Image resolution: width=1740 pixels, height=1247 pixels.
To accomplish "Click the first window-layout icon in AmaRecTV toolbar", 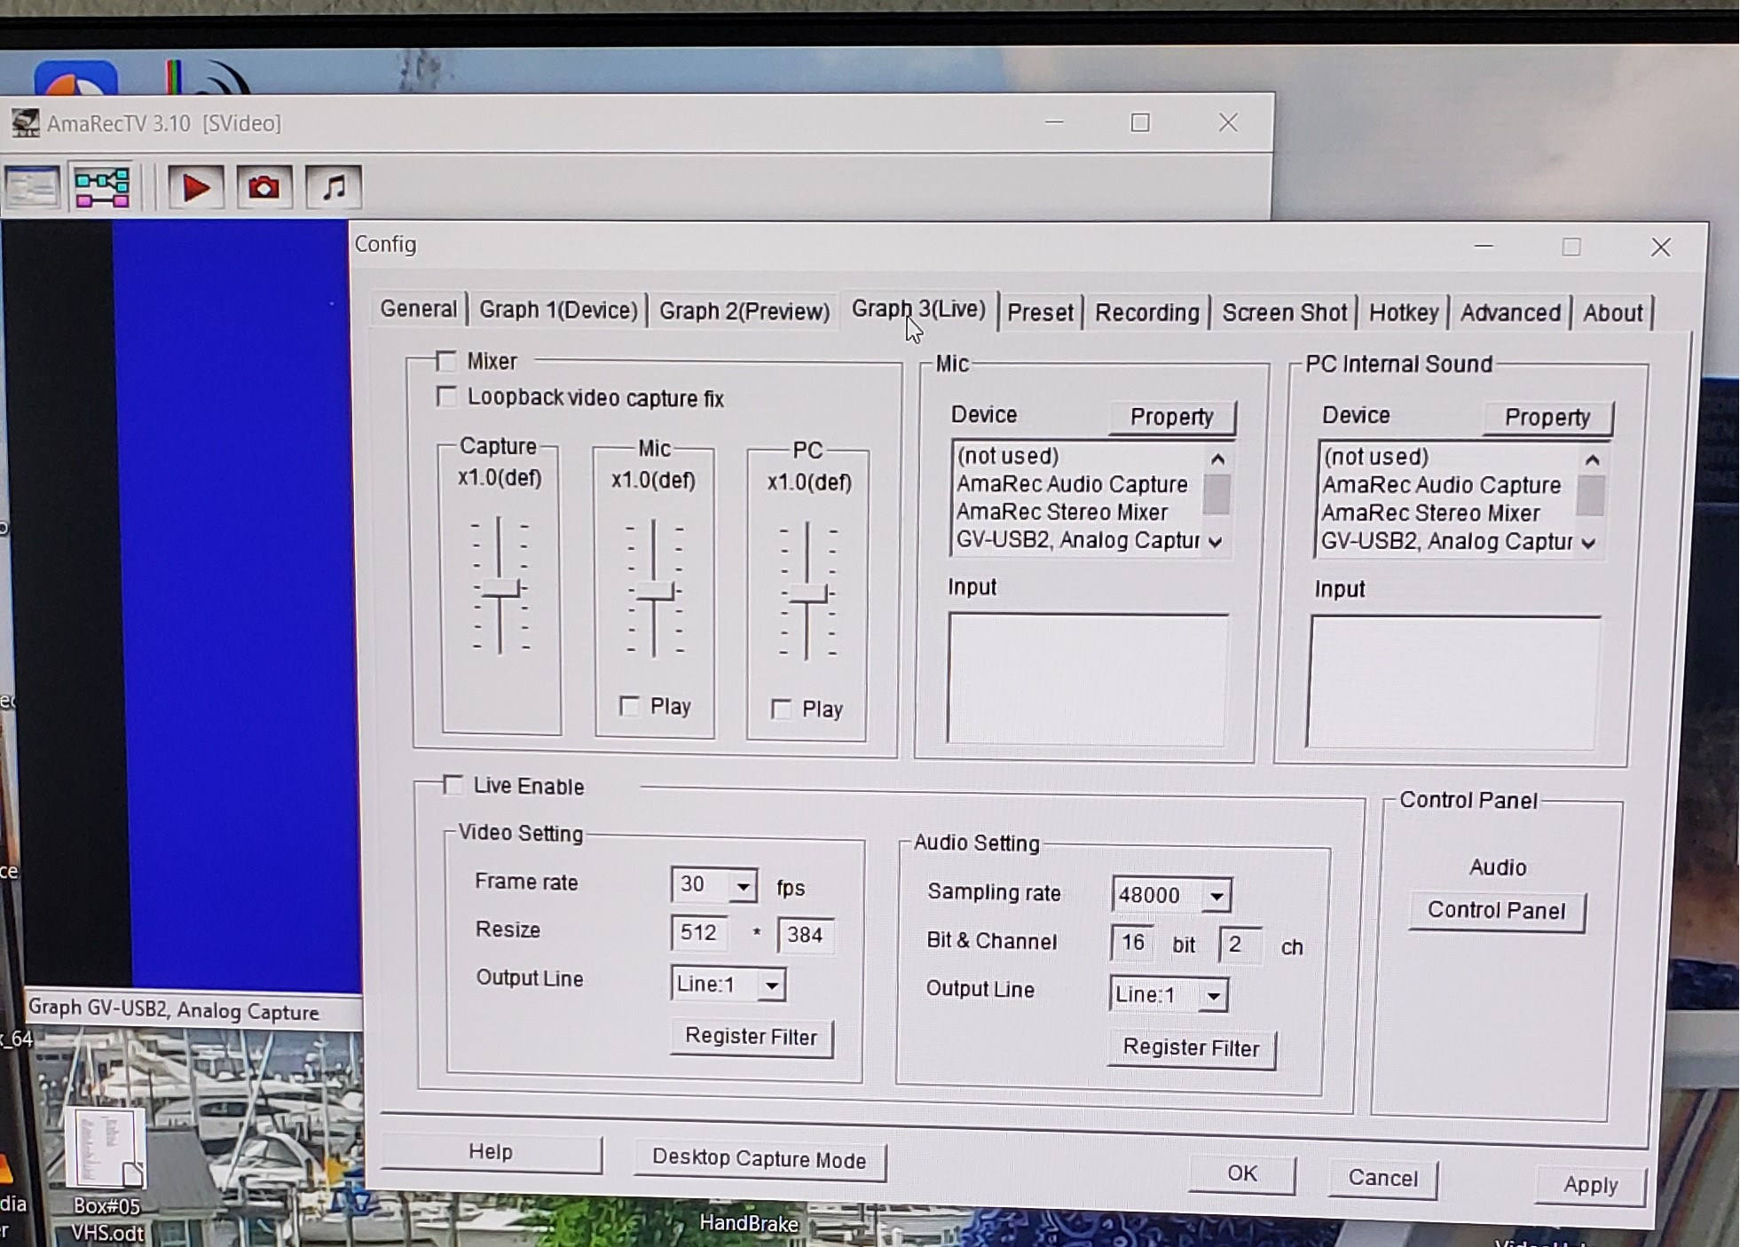I will coord(32,187).
